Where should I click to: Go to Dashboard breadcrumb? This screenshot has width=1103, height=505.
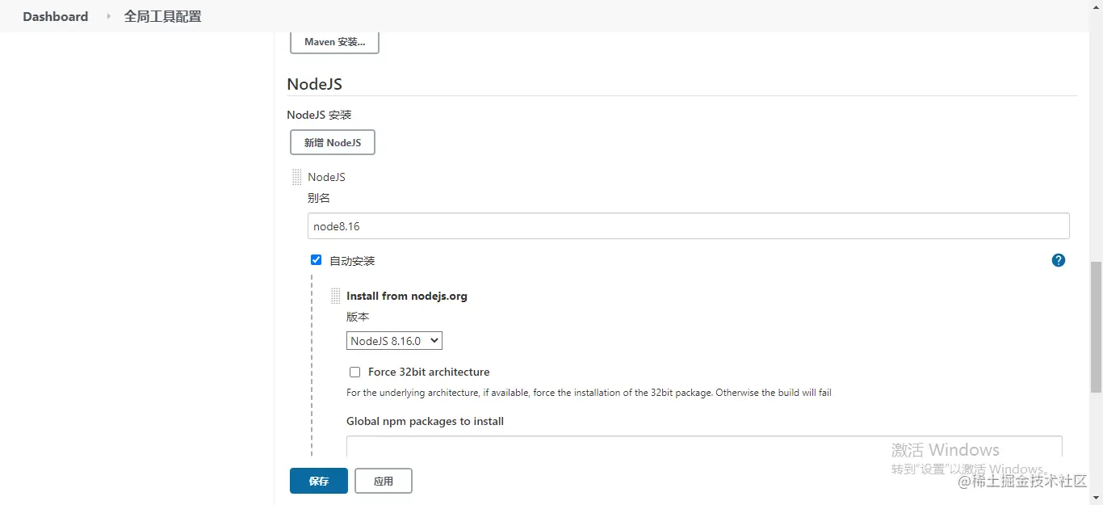point(55,16)
